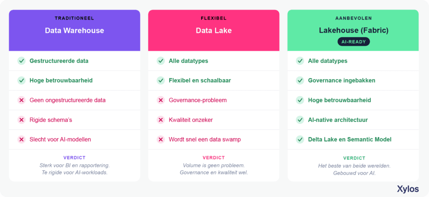429x197 pixels.
Task: Click the checkmark icon beside Gestructureerde data
Action: 21,61
